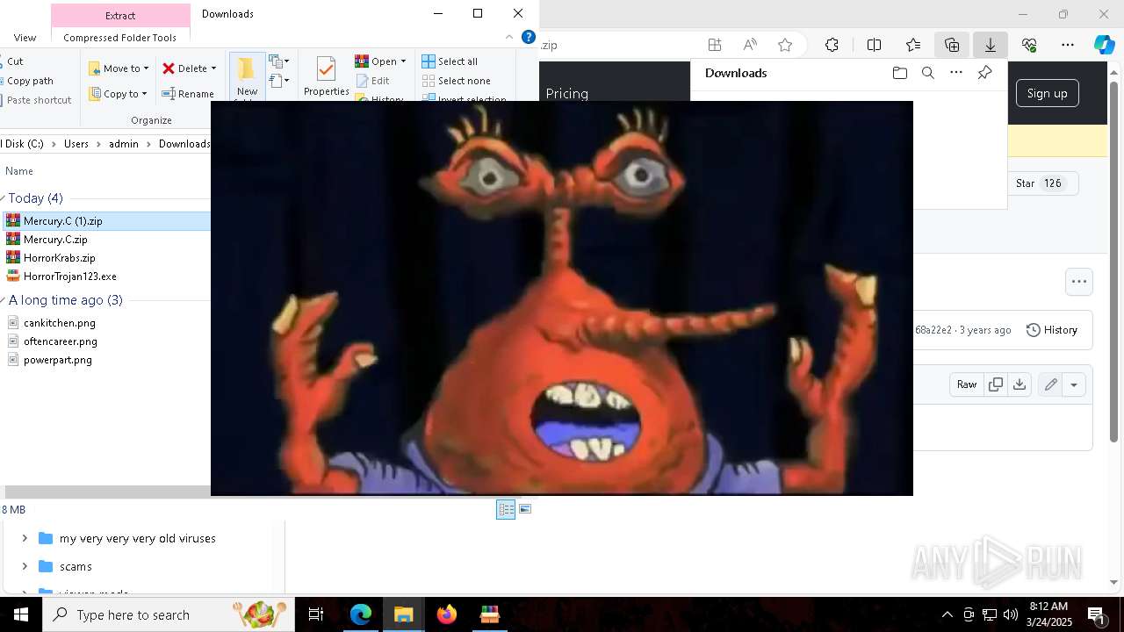
Task: Click the red Delete icon
Action: [x=169, y=68]
